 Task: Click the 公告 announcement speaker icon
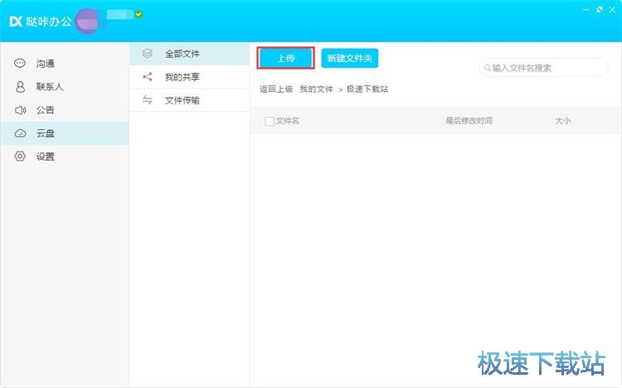[20, 110]
